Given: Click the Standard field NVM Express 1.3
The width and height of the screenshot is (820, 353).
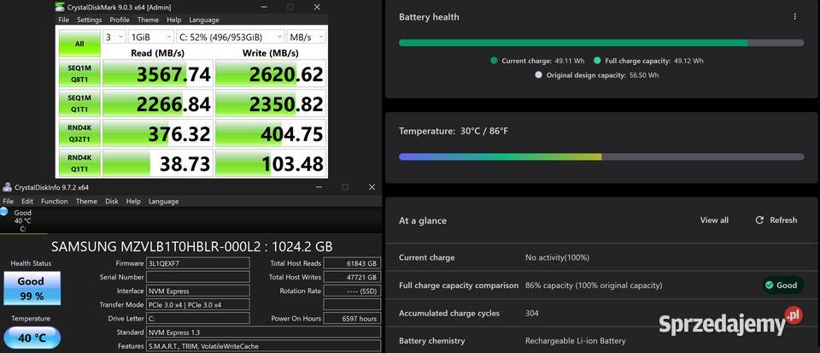Looking at the screenshot, I should coord(264,332).
